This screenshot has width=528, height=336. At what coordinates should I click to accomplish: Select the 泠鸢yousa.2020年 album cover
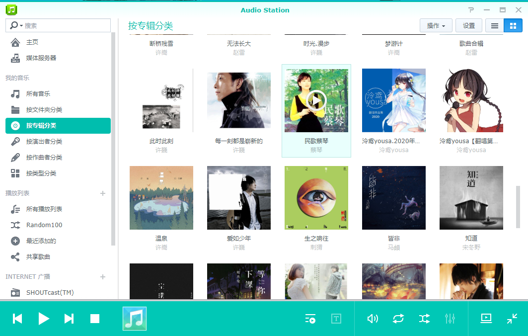(x=394, y=100)
